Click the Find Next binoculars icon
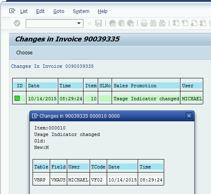This screenshot has width=211, height=194. coord(162,23)
